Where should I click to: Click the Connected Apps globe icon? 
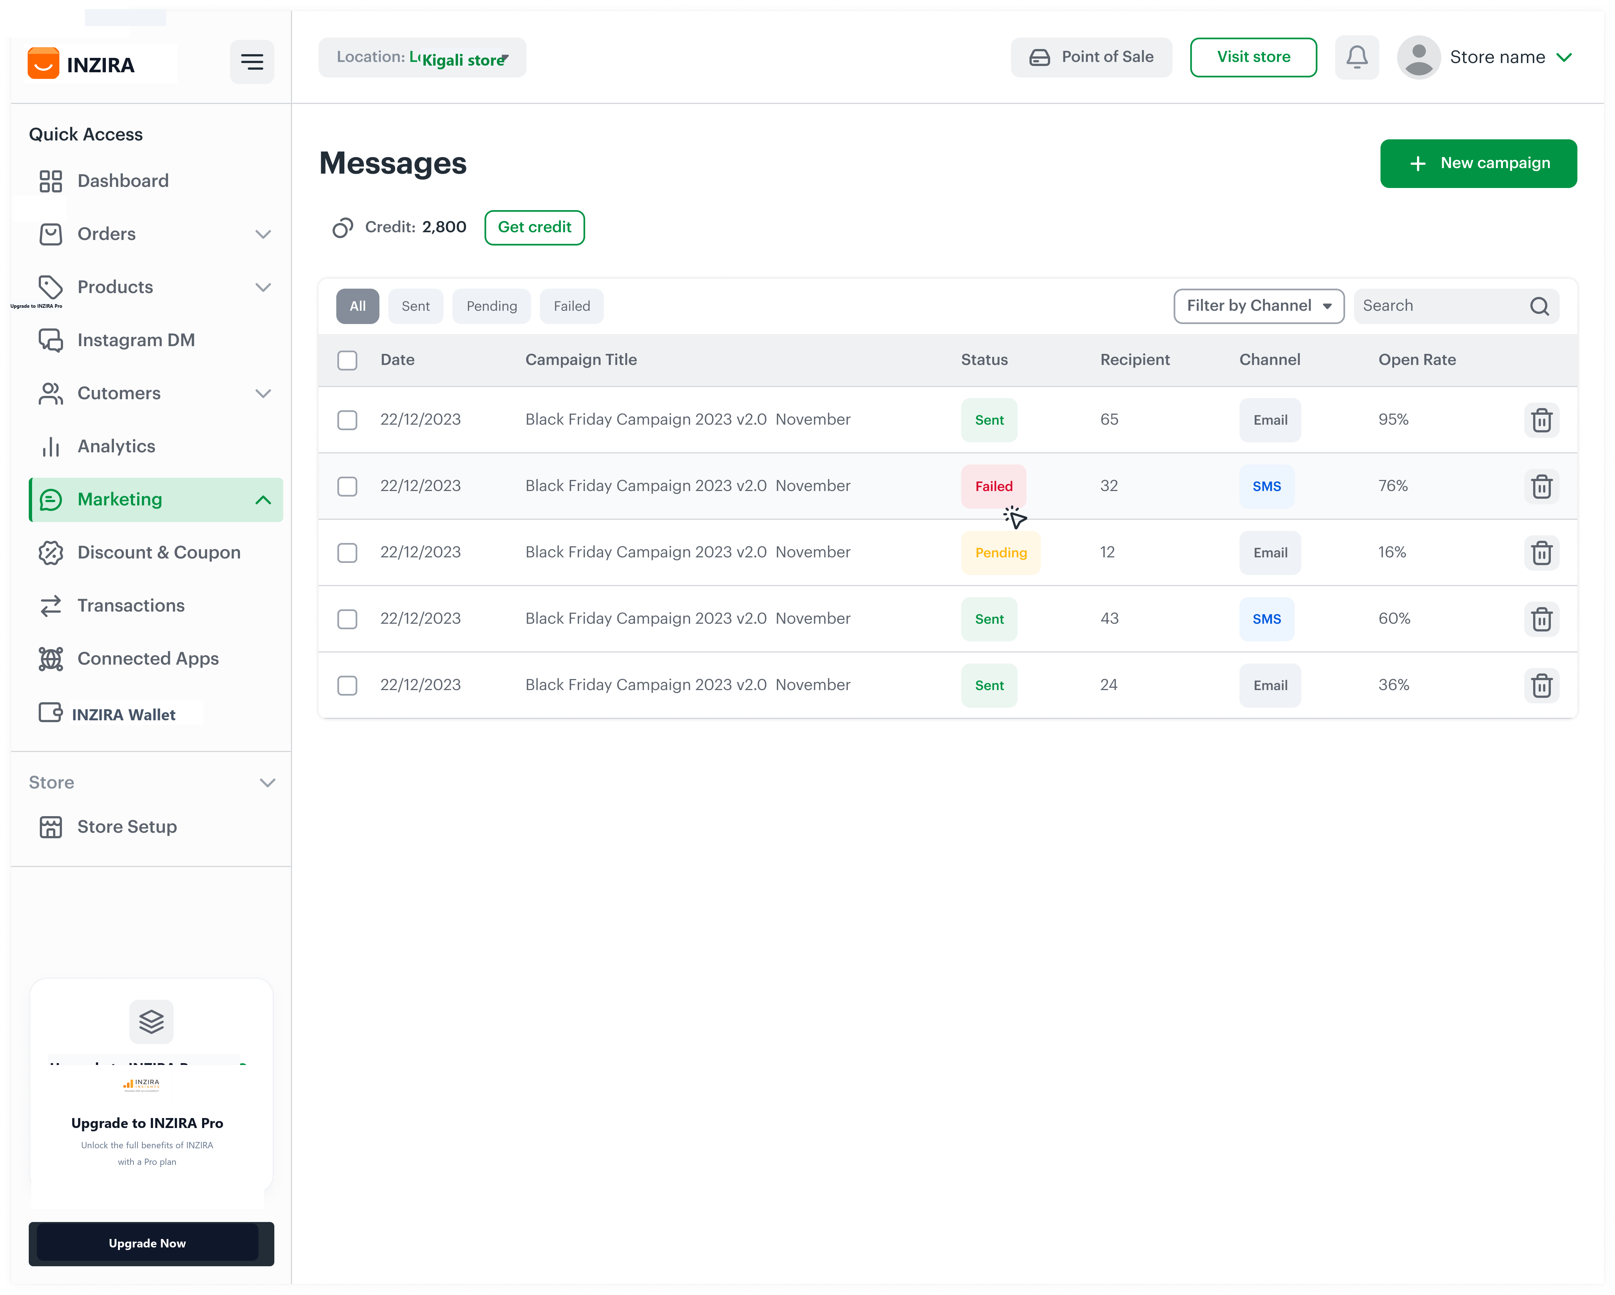click(50, 659)
